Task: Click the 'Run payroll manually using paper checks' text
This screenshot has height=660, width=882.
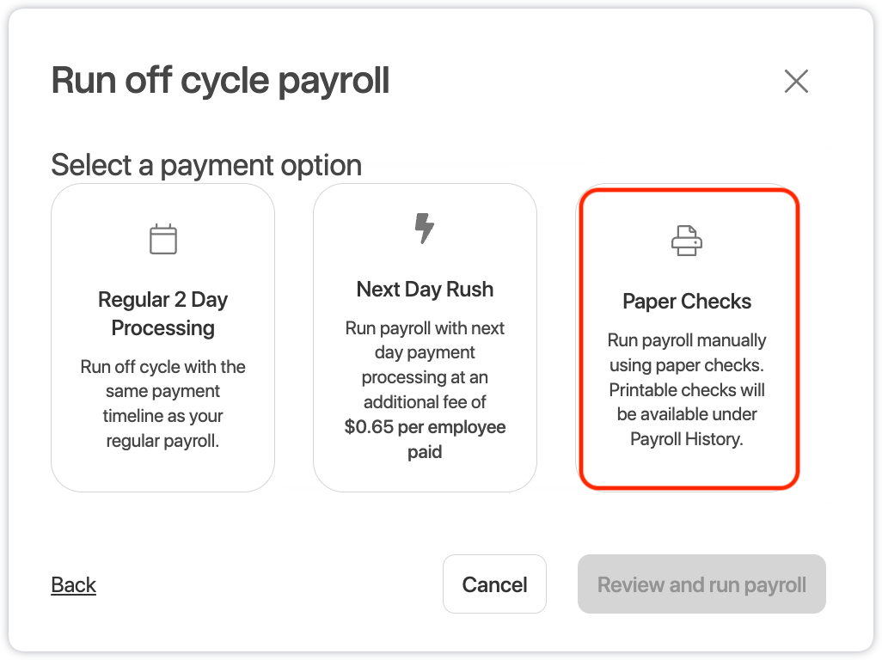Action: coord(687,352)
